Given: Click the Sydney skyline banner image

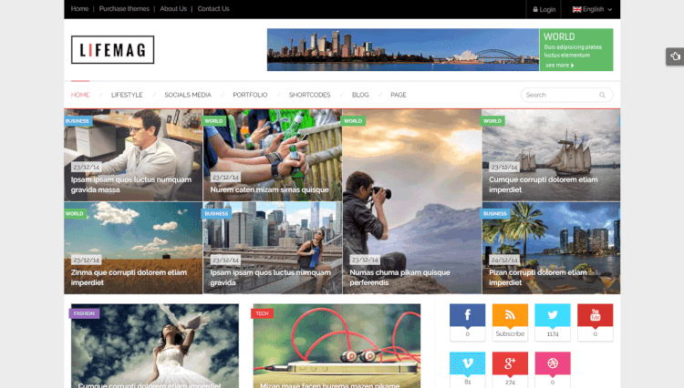Looking at the screenshot, I should tap(403, 50).
